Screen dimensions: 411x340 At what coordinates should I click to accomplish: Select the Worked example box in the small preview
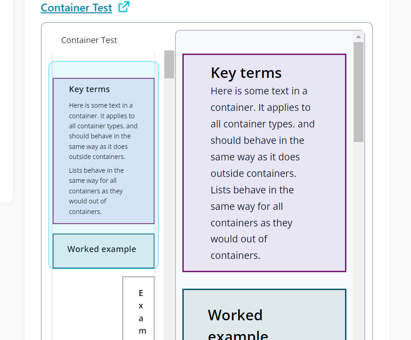[103, 251]
